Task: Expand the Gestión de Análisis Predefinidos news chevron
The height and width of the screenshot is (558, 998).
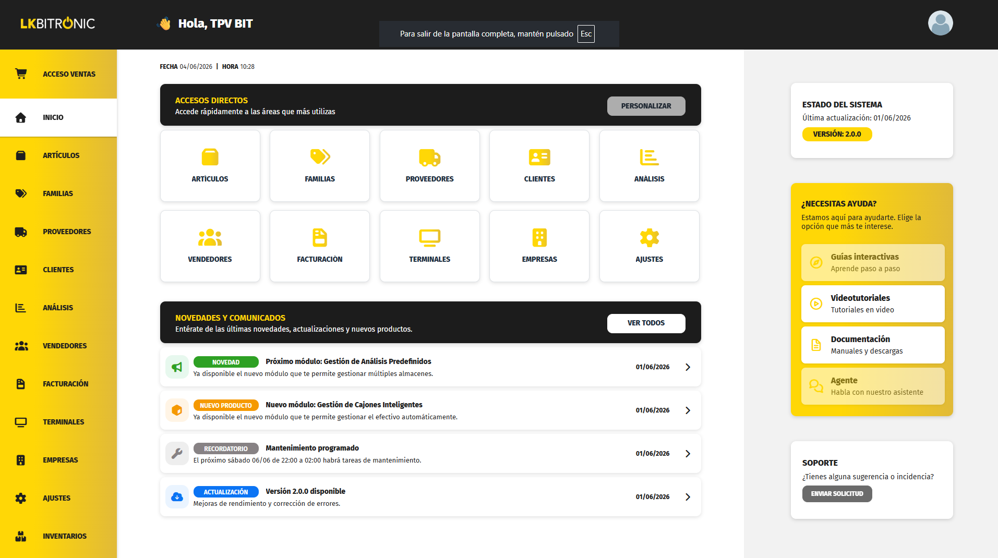Action: pyautogui.click(x=688, y=367)
